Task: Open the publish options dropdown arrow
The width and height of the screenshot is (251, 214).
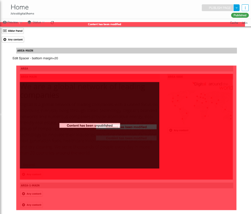Action: (x=236, y=8)
